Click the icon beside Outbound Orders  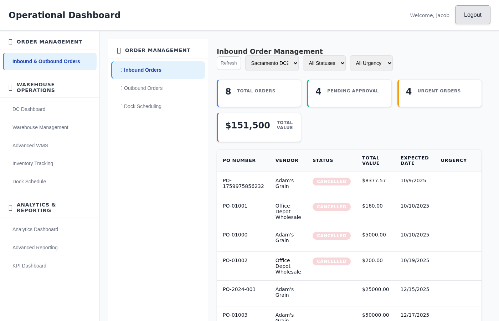122,88
